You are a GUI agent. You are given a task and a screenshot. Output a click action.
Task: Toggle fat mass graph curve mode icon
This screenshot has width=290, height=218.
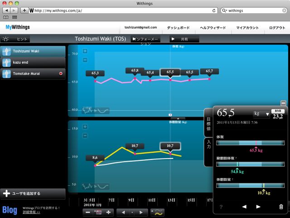point(96,186)
